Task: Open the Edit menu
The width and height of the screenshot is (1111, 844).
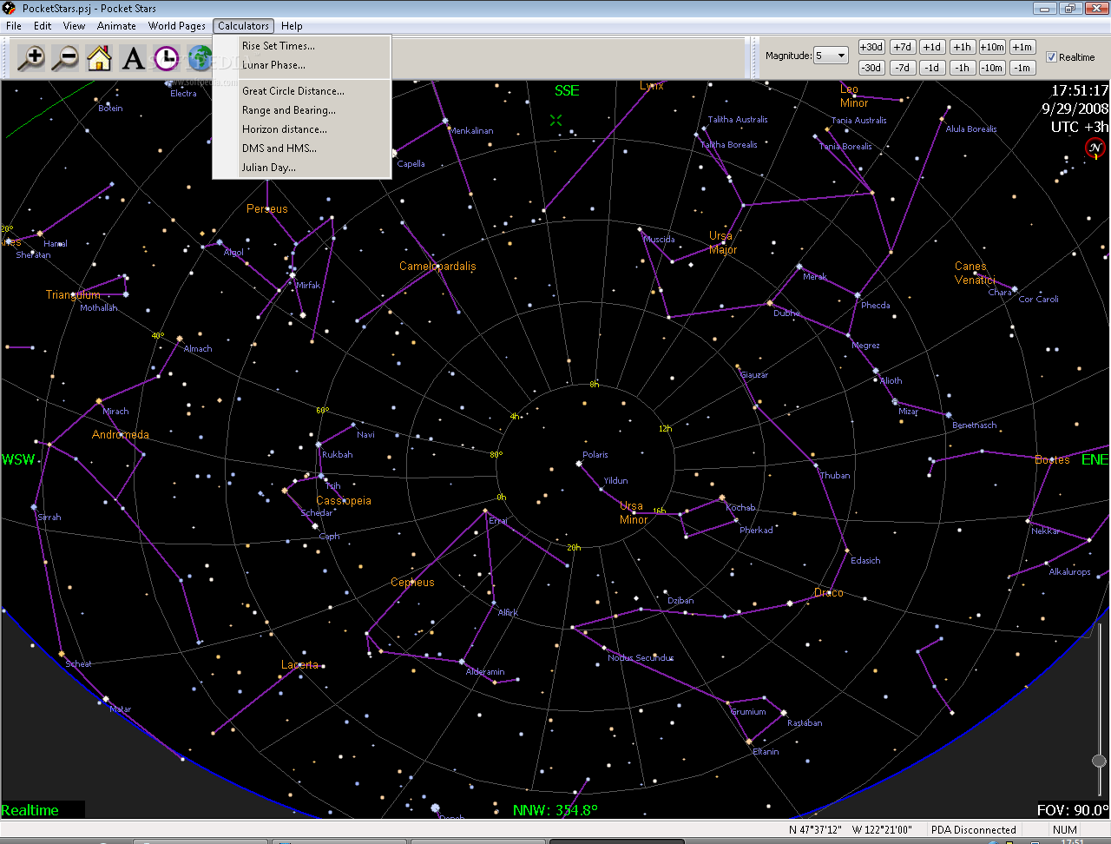Action: 43,26
